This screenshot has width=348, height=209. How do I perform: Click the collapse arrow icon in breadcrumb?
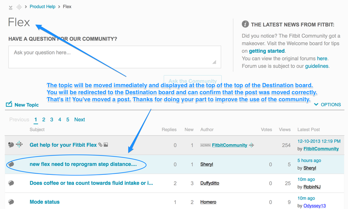click(10, 7)
